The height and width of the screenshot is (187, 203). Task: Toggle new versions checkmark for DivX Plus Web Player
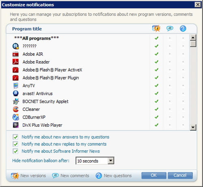tap(156, 125)
